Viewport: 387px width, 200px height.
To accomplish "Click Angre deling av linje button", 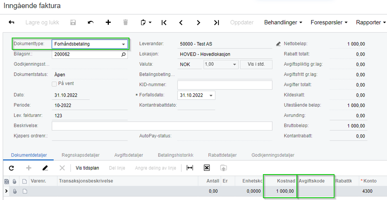I will [155, 168].
